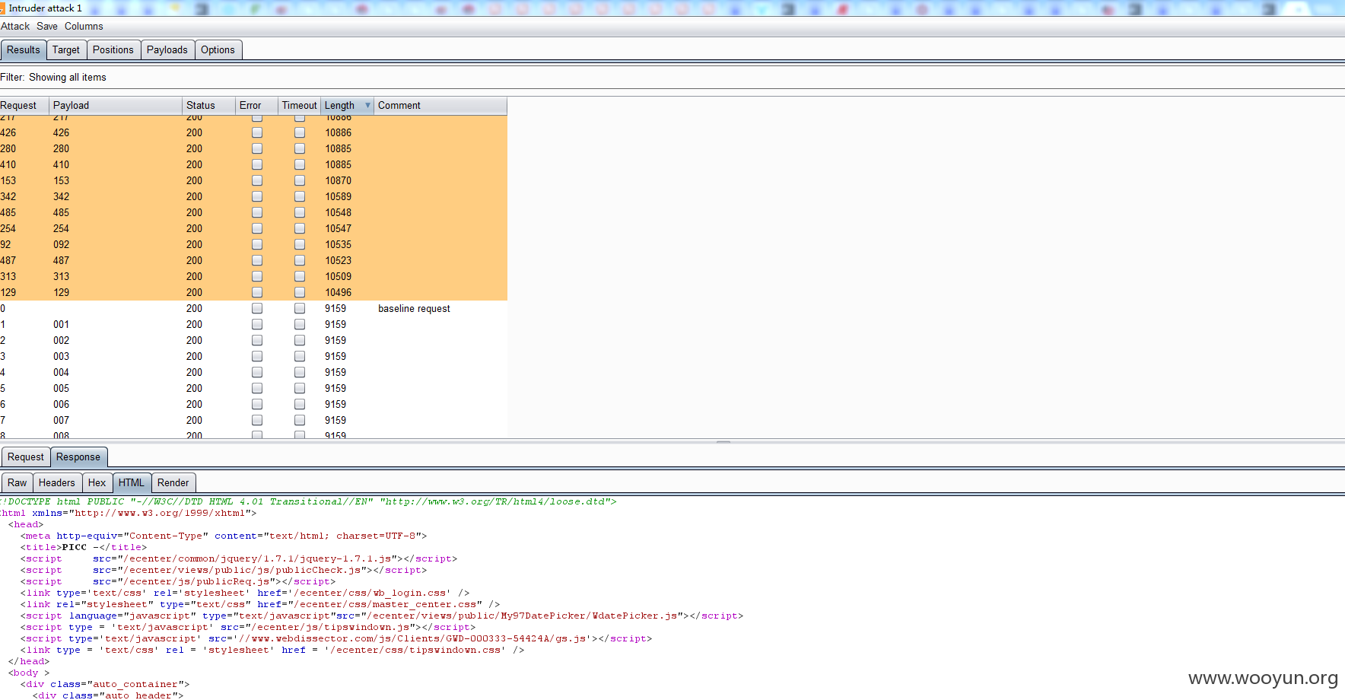
Task: Toggle Timeout checkbox for payload 487
Action: 300,261
